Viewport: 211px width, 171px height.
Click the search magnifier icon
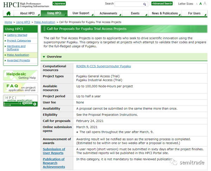pyautogui.click(x=145, y=4)
